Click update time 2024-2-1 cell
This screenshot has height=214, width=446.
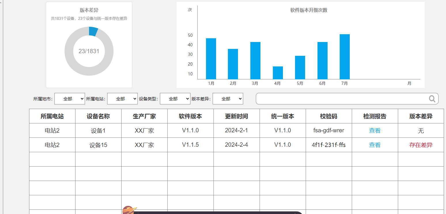[x=237, y=131]
